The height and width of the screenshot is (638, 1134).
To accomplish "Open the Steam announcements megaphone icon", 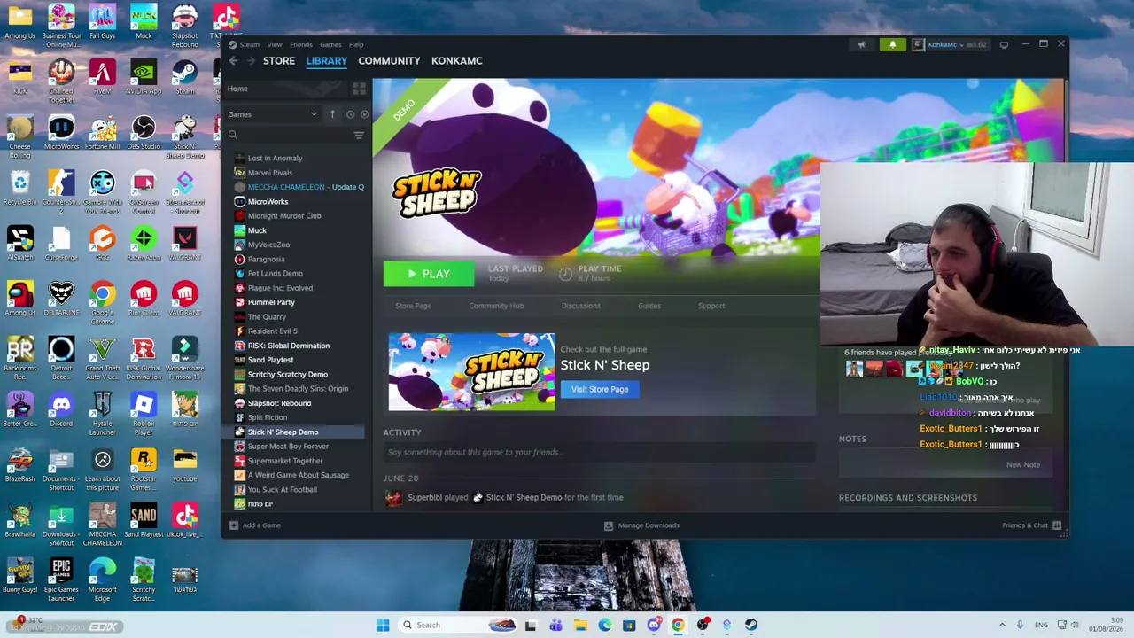I will pyautogui.click(x=862, y=44).
